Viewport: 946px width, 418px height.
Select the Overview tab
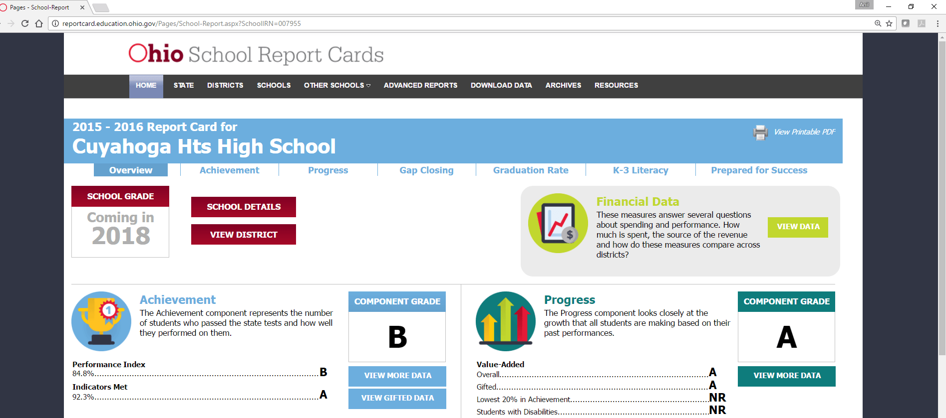[131, 170]
